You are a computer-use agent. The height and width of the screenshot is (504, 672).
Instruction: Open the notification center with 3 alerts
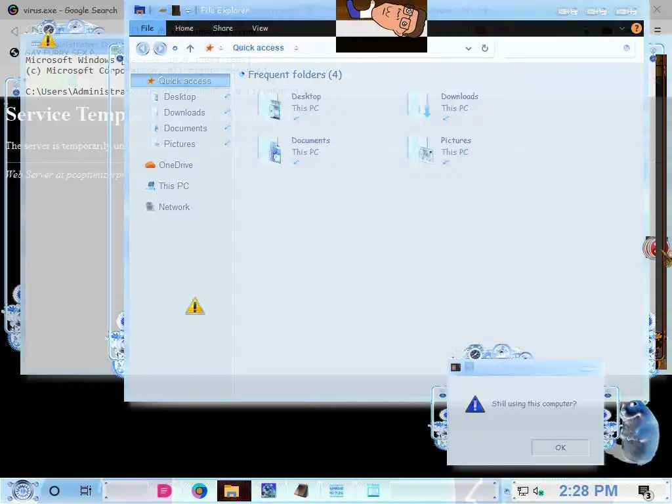(645, 492)
